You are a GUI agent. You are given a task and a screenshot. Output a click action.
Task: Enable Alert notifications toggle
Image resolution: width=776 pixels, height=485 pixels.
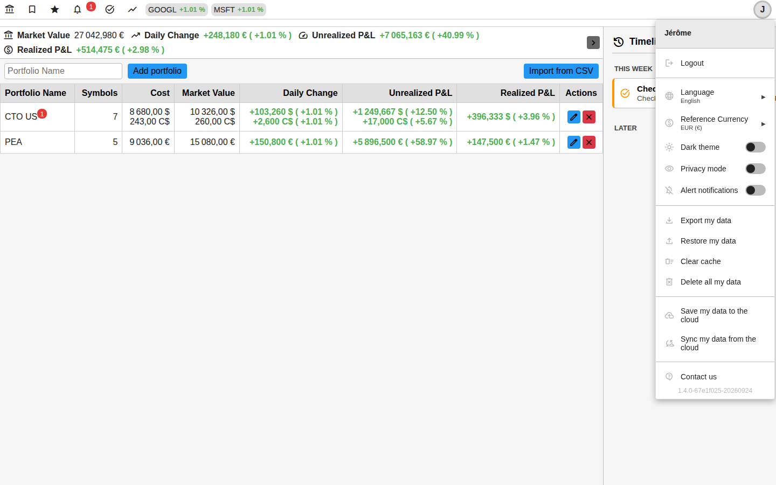click(756, 190)
